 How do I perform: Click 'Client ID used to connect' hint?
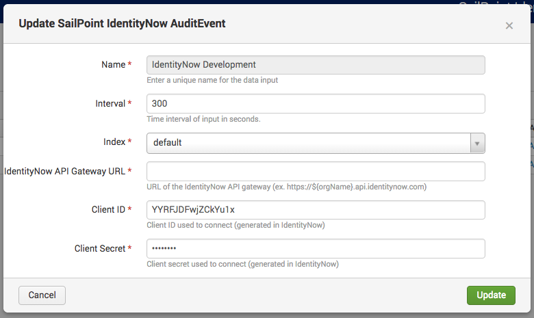tap(236, 225)
